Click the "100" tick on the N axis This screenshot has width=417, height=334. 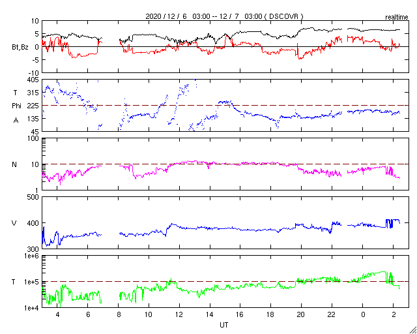[34, 139]
